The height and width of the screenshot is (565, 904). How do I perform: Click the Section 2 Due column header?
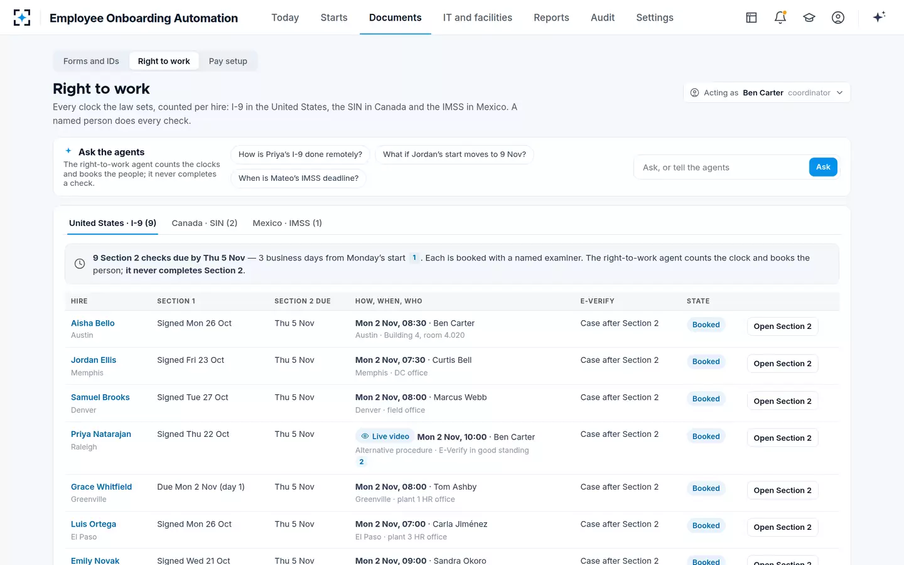[303, 301]
